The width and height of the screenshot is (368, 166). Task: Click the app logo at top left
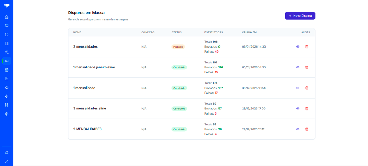tap(6, 5)
